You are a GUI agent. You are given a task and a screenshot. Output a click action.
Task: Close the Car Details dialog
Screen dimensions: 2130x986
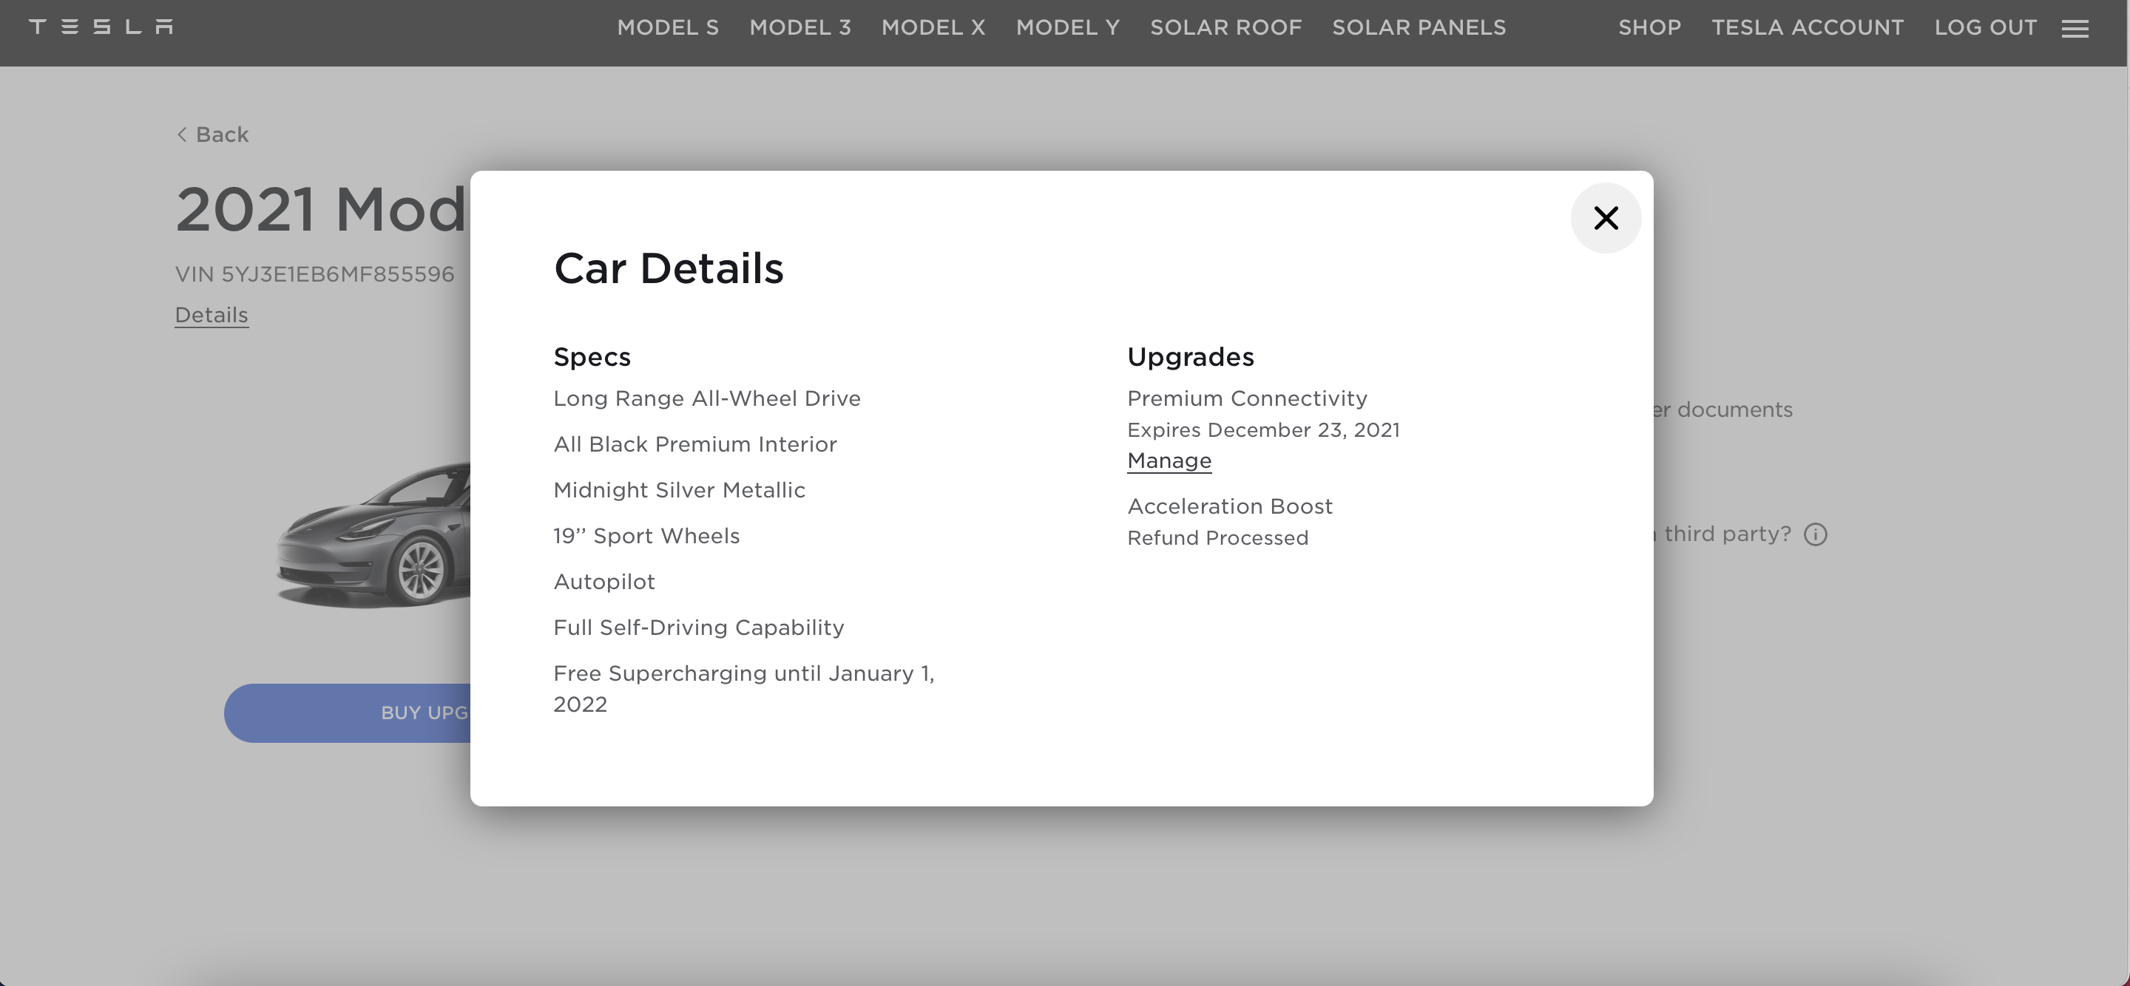click(x=1605, y=218)
